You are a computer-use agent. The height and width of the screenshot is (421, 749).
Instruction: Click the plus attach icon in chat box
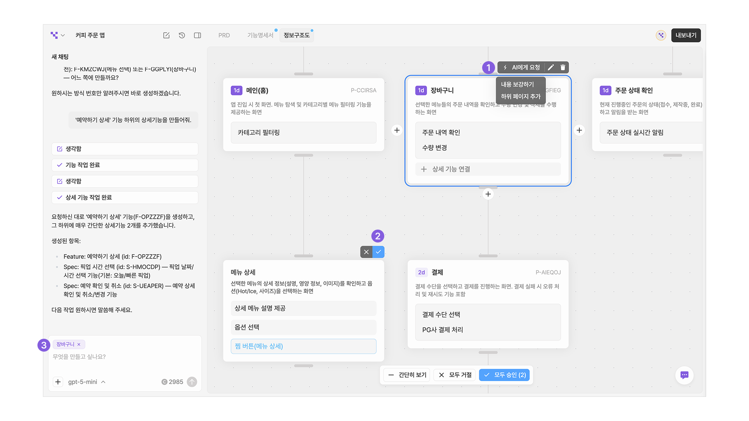click(58, 382)
